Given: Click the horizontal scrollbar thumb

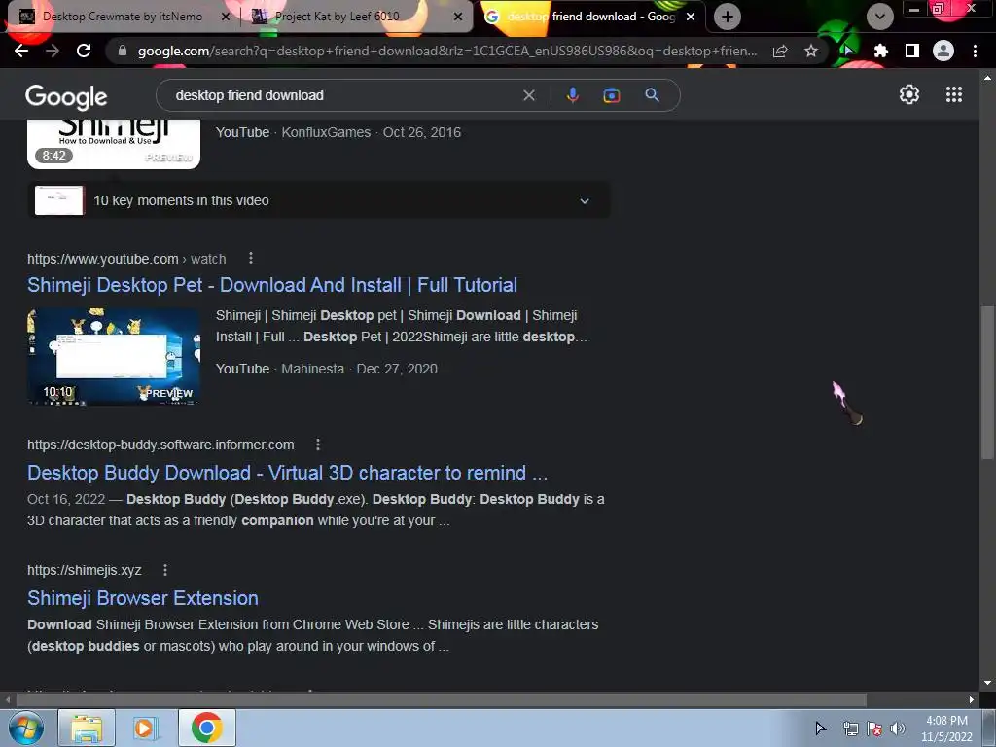Looking at the screenshot, I should [x=442, y=699].
